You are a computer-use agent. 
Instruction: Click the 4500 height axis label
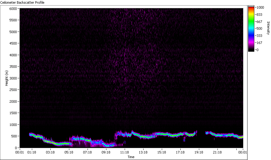click(x=13, y=43)
